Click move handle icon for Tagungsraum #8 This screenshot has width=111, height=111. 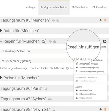[101, 109]
